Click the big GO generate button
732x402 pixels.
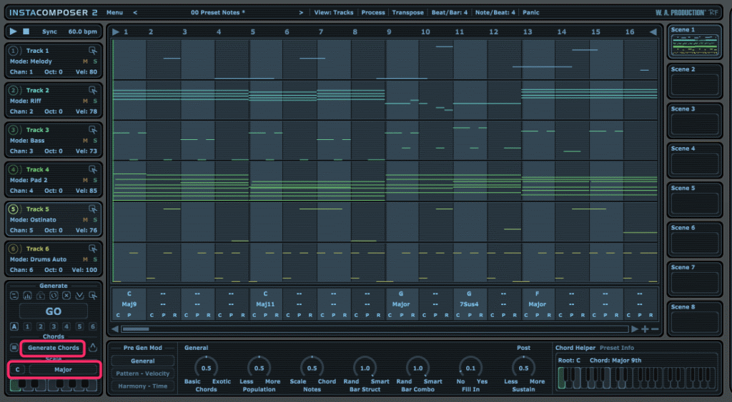(53, 311)
